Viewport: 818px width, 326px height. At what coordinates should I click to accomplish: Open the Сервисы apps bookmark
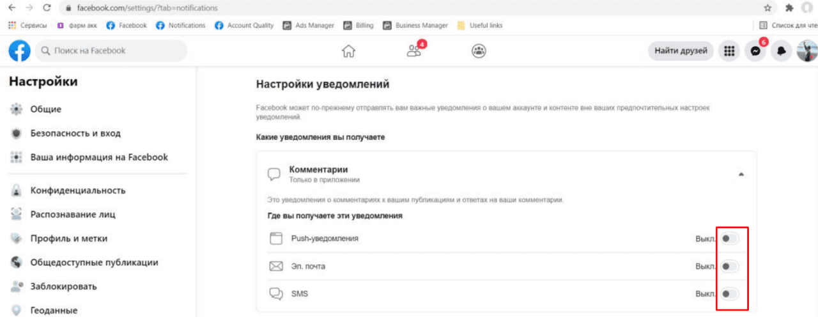[27, 26]
